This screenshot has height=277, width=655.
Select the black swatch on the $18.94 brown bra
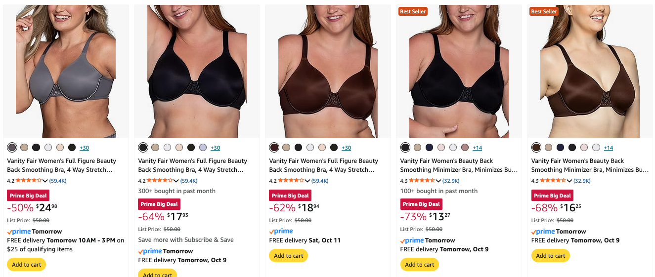pos(298,148)
